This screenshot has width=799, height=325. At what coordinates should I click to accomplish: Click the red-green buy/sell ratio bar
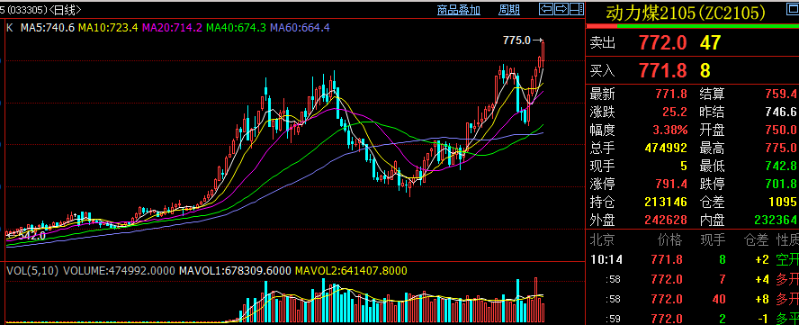(x=693, y=26)
